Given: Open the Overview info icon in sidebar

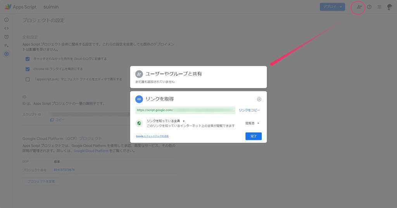Looking at the screenshot, I should (7, 20).
